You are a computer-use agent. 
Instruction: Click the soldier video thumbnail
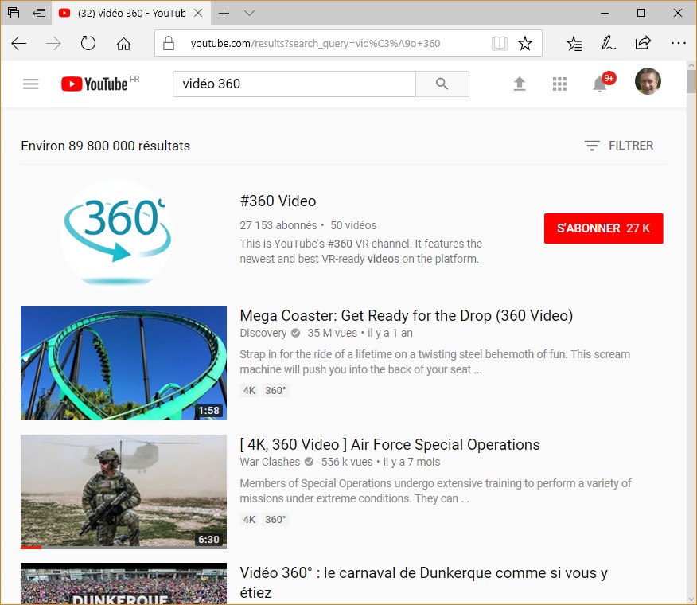[x=123, y=492]
